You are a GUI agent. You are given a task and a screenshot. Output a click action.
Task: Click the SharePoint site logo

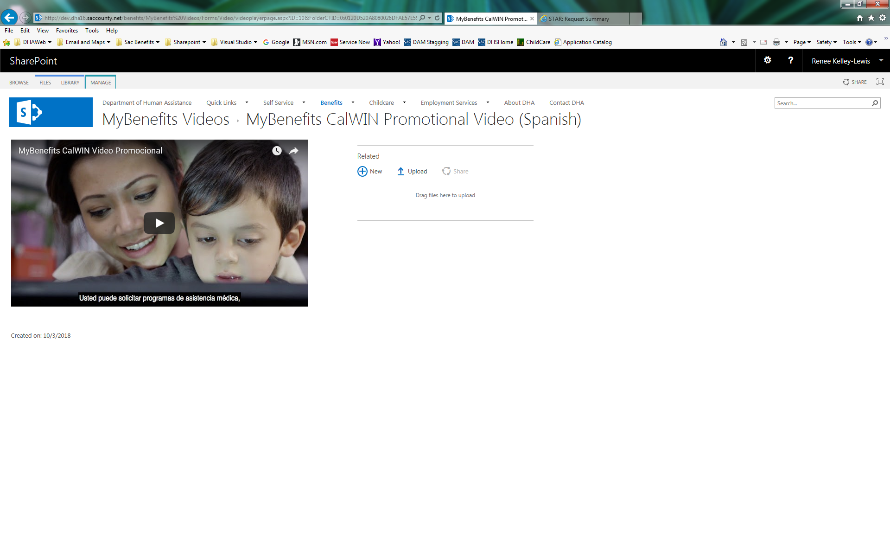(51, 112)
